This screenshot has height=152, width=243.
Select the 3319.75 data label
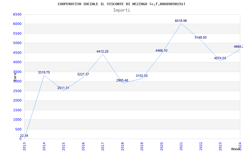44,72
